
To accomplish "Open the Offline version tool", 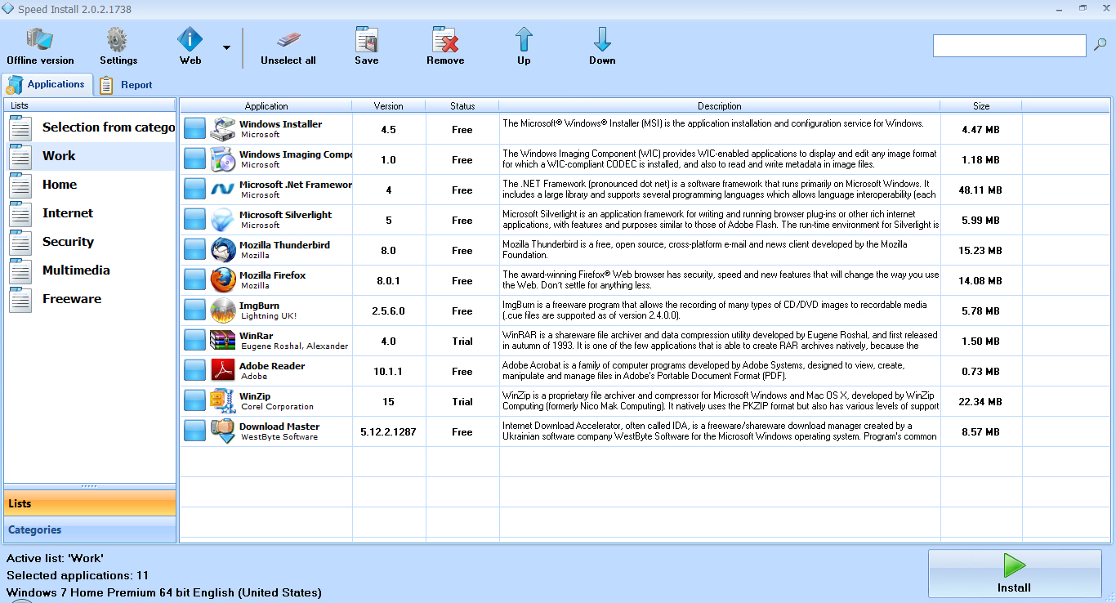I will [40, 47].
